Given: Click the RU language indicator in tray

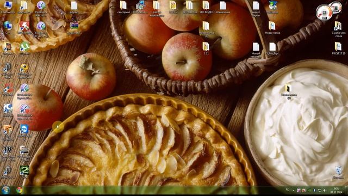Looking at the screenshot, I should pos(288,190).
